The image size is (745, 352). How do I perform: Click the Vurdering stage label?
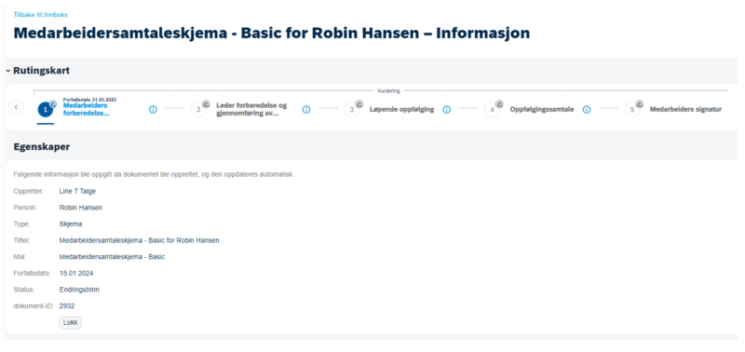point(388,90)
